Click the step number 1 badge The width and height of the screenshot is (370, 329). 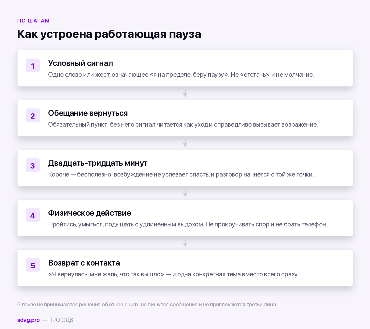point(33,66)
